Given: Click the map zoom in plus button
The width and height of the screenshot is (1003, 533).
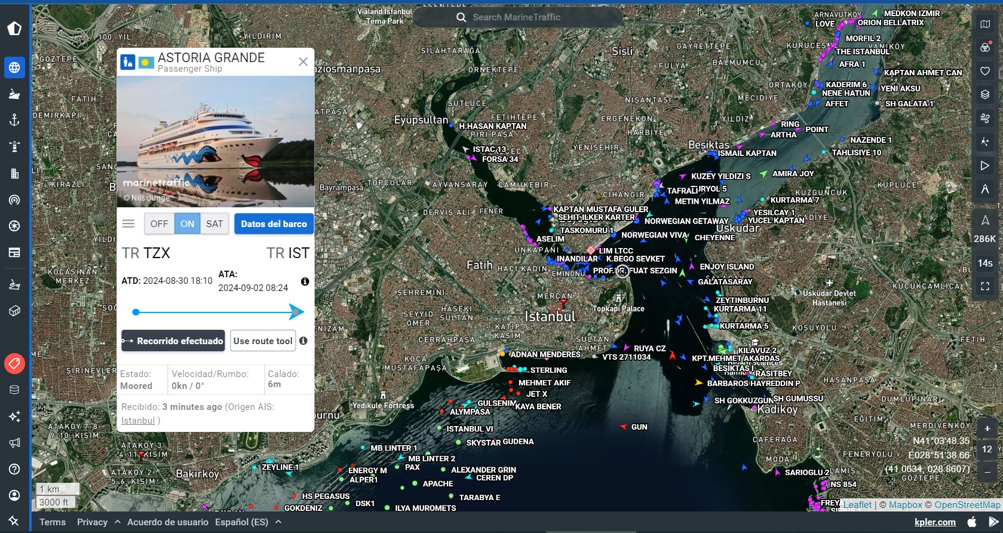Looking at the screenshot, I should pos(987,428).
